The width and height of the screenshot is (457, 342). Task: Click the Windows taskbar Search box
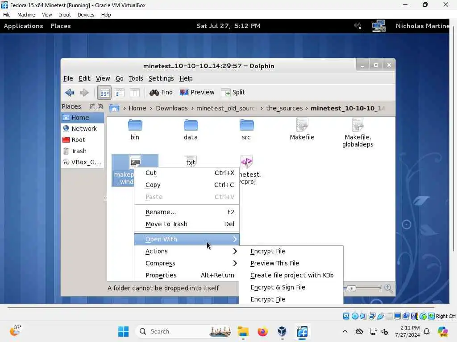click(x=183, y=331)
